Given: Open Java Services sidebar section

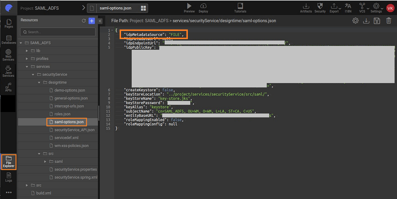Looking at the screenshot, I should coord(9,72).
